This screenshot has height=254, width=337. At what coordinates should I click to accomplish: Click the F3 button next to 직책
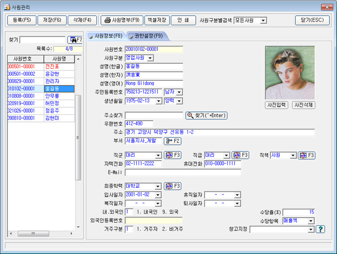[307, 155]
